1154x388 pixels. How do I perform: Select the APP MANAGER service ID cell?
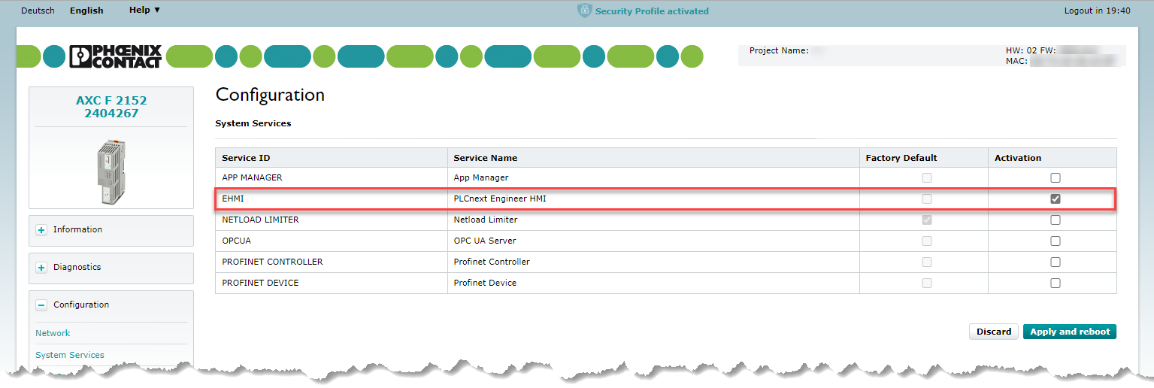(x=332, y=177)
